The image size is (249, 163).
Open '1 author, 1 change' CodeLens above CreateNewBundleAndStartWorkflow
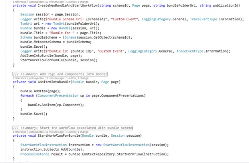pos(77,2)
